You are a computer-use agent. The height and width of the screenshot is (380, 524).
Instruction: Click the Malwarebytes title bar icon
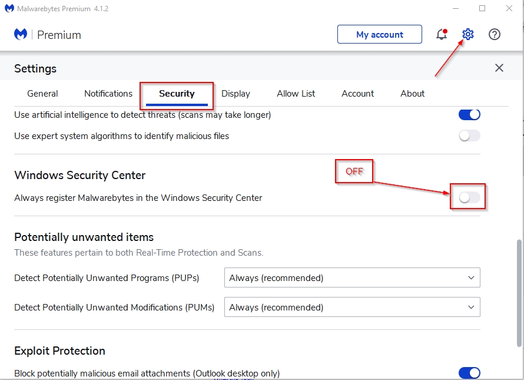pyautogui.click(x=9, y=8)
